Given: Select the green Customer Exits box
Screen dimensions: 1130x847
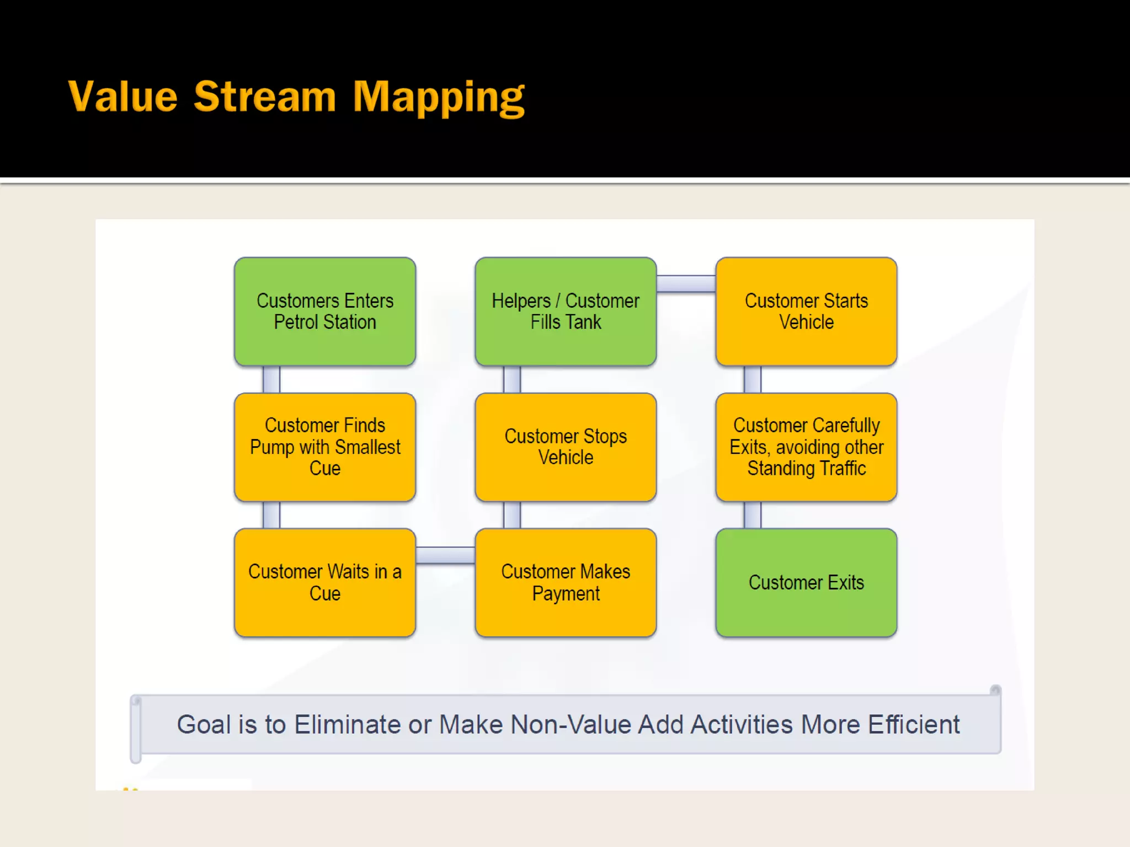Looking at the screenshot, I should pos(806,582).
